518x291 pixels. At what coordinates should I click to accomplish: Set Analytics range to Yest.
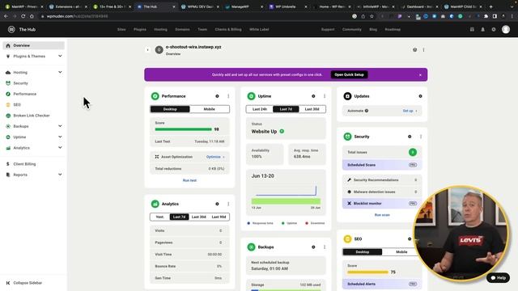pyautogui.click(x=160, y=217)
